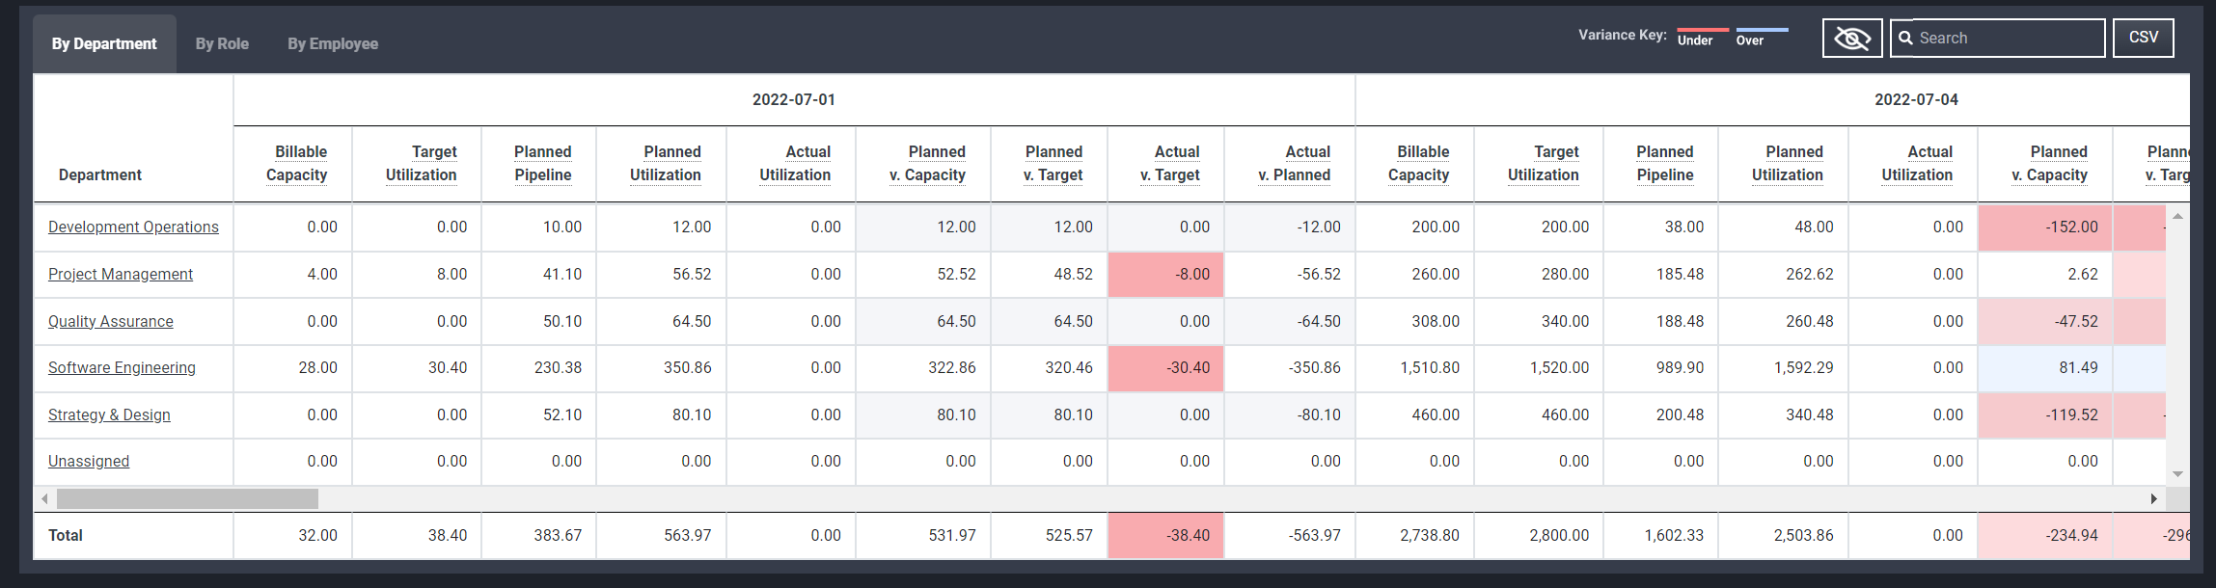This screenshot has height=588, width=2216.
Task: Open the Software Engineering department details
Action: [x=122, y=367]
